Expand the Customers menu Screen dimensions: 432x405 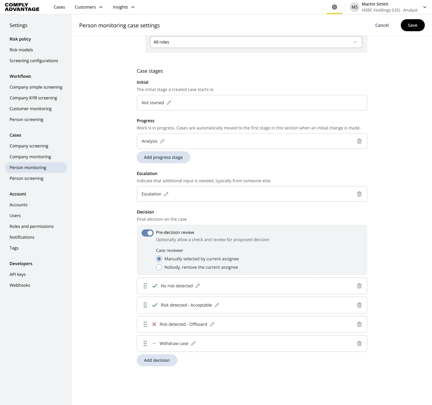(x=88, y=7)
